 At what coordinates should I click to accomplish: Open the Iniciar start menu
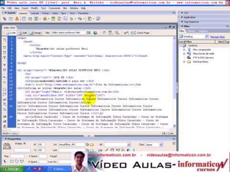point(11,169)
